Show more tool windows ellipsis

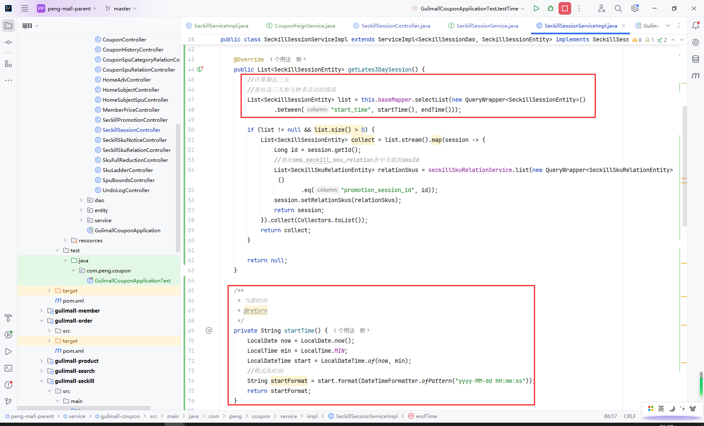[8, 80]
